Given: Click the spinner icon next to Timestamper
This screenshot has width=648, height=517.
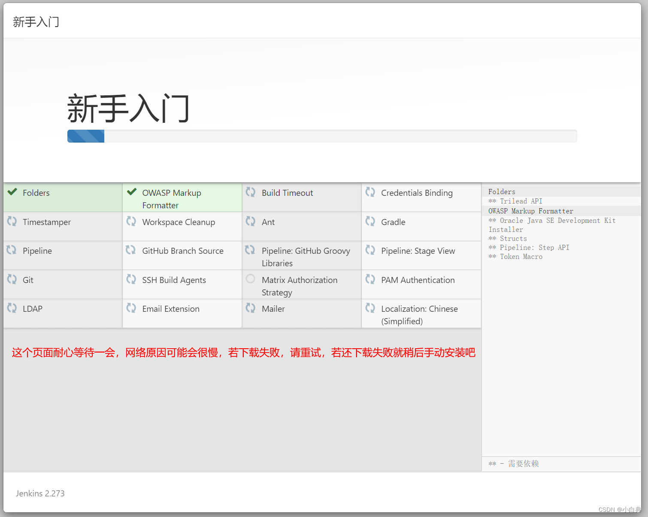Looking at the screenshot, I should click(x=12, y=221).
